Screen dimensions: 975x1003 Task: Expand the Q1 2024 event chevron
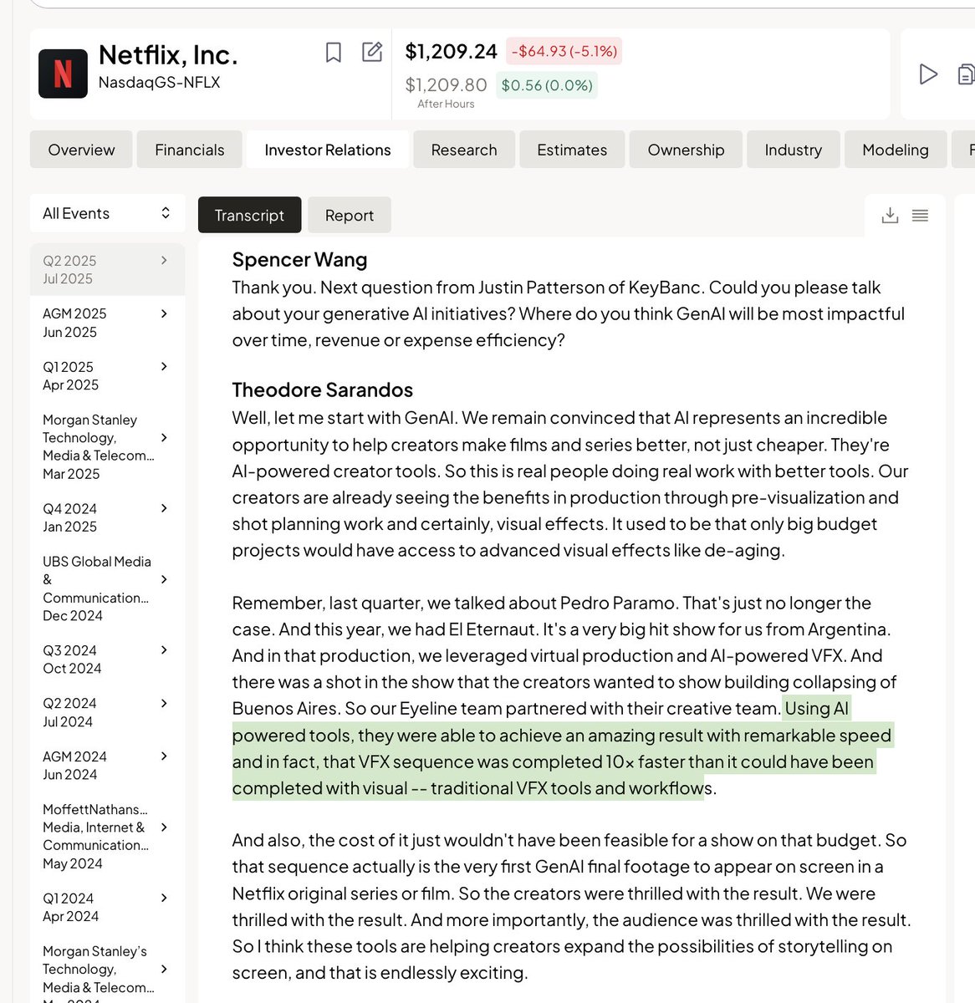click(164, 898)
